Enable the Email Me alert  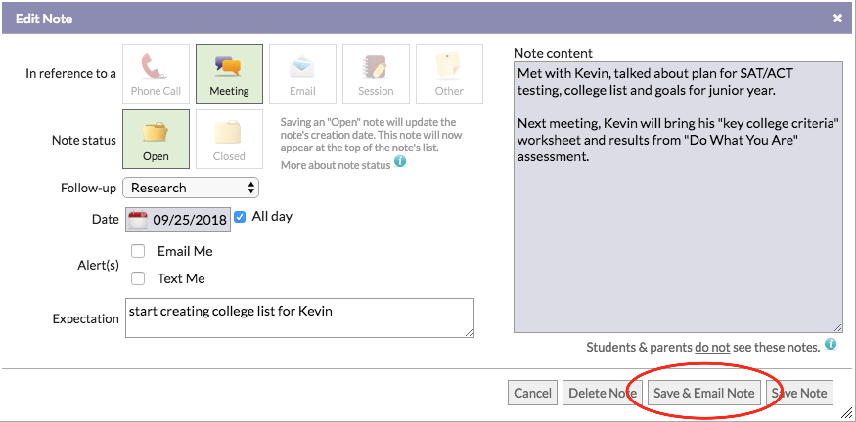(x=138, y=251)
